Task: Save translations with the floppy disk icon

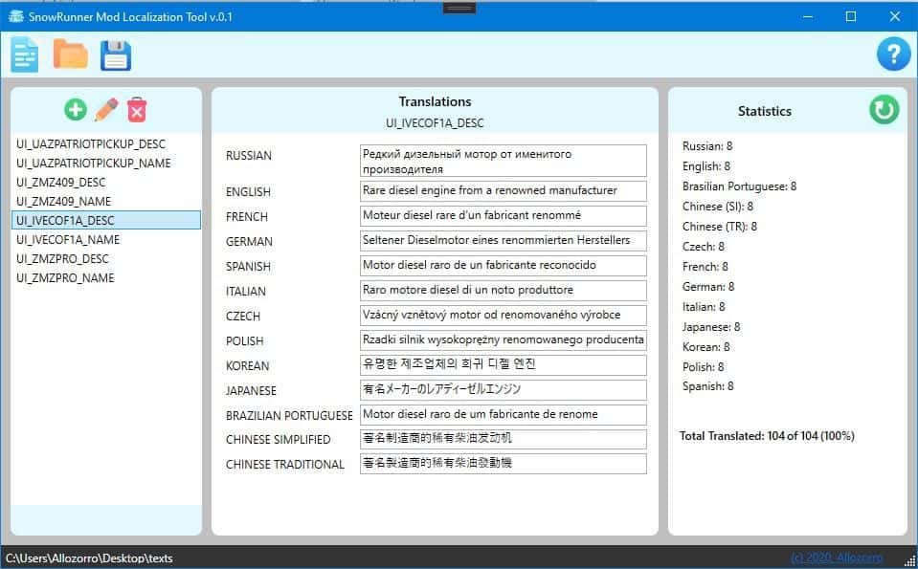Action: pos(116,55)
